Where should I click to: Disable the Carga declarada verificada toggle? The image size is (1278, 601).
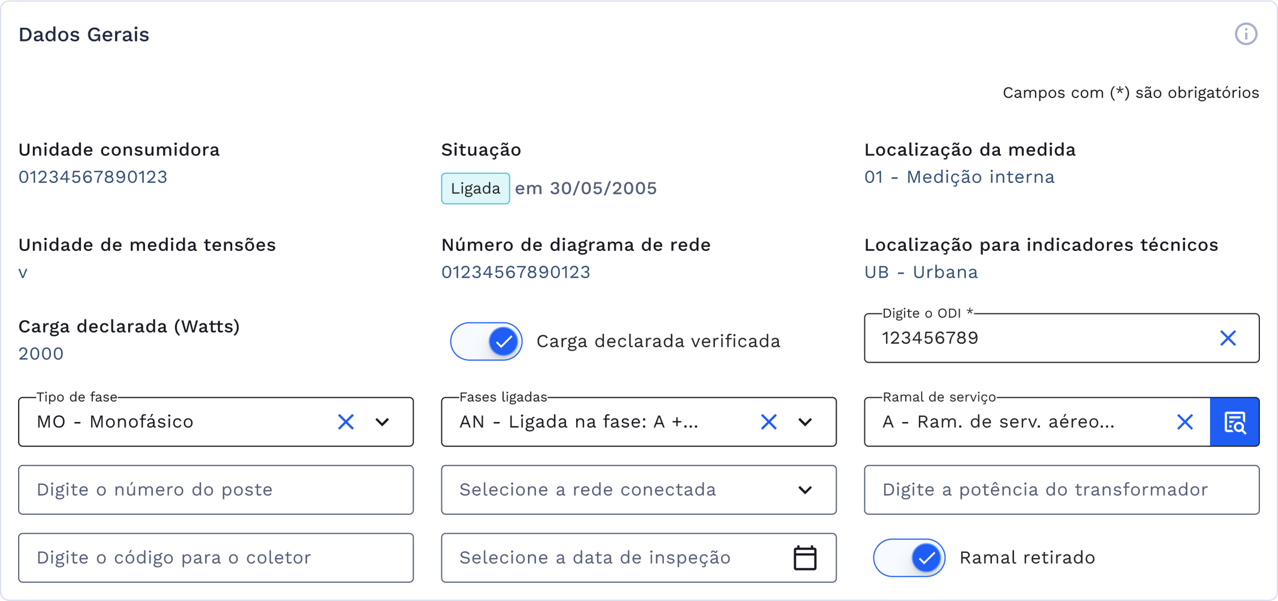486,341
